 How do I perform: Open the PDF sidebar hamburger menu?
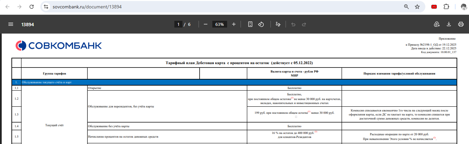[11, 25]
